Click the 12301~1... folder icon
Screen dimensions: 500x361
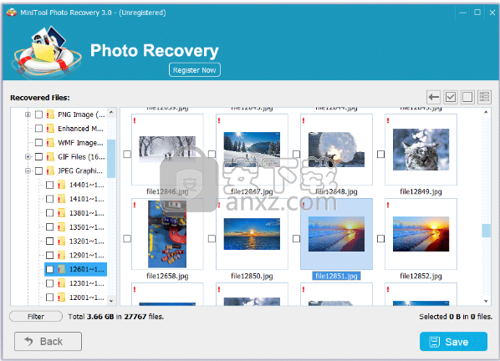(62, 283)
